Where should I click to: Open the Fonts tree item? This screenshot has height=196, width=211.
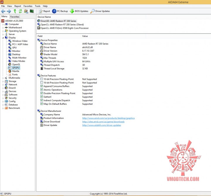point(15,74)
